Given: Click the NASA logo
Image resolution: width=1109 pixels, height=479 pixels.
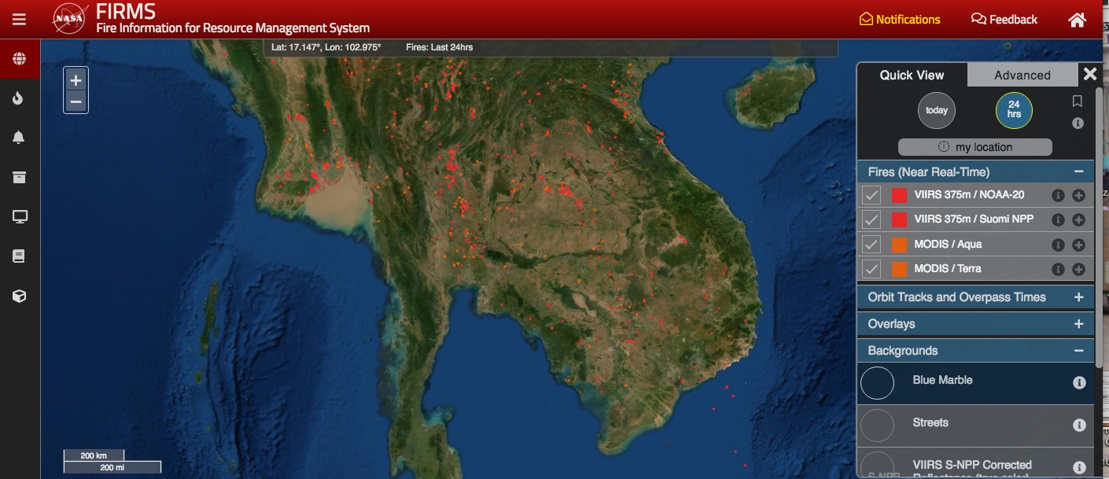Looking at the screenshot, I should pos(69,19).
